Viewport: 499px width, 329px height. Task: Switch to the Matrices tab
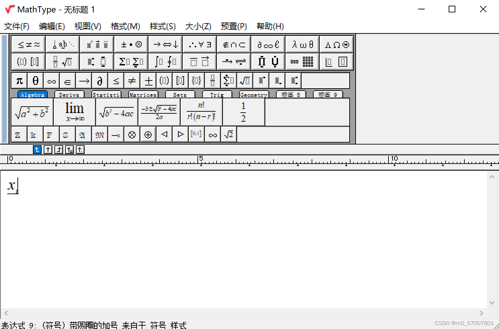pos(143,95)
